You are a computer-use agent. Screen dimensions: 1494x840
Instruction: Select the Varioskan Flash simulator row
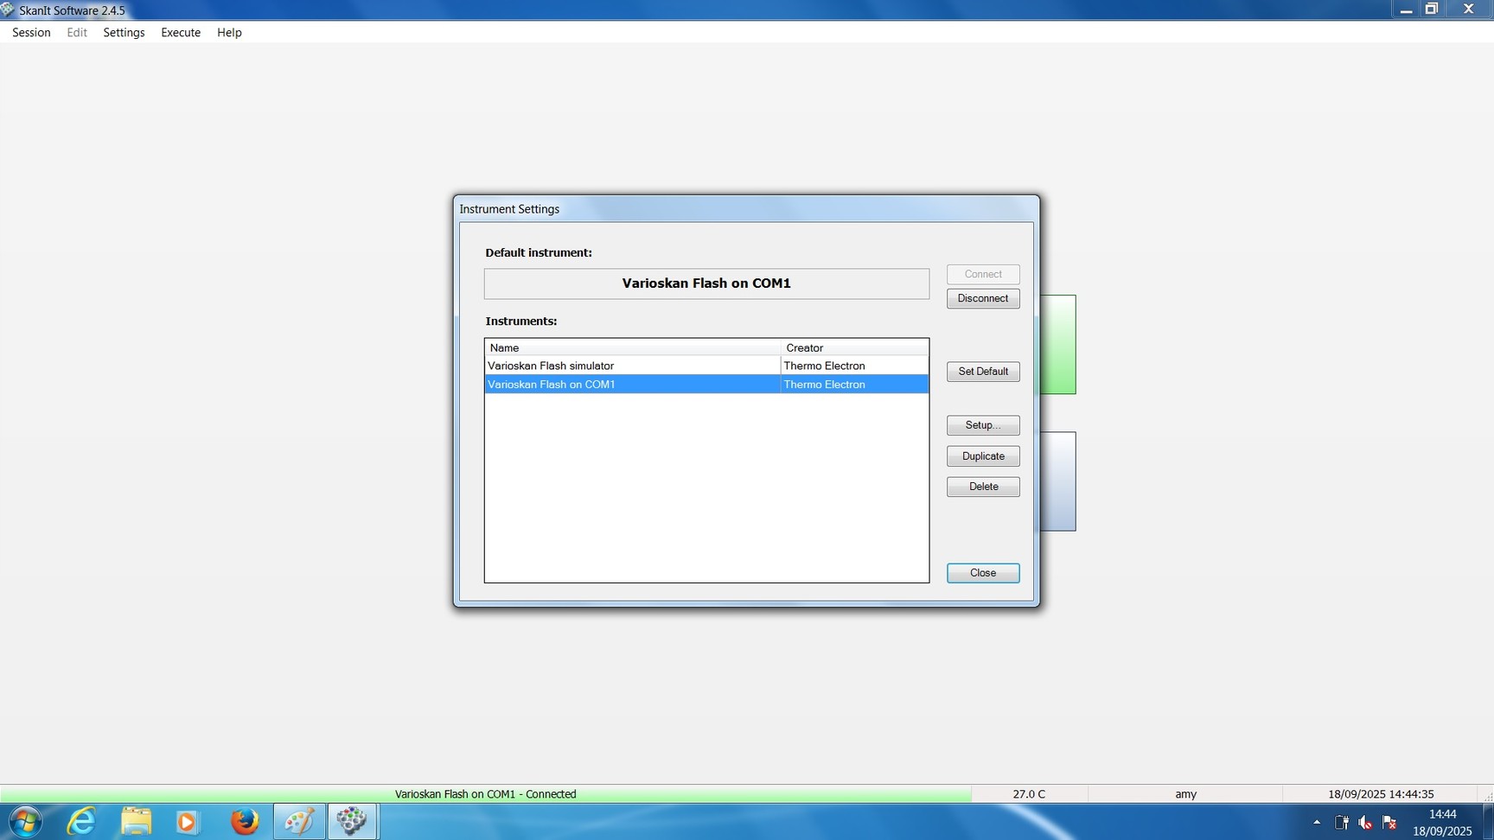pyautogui.click(x=631, y=366)
